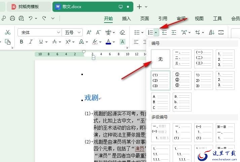Toggle italic formatting
240x162 pixels.
(31, 42)
